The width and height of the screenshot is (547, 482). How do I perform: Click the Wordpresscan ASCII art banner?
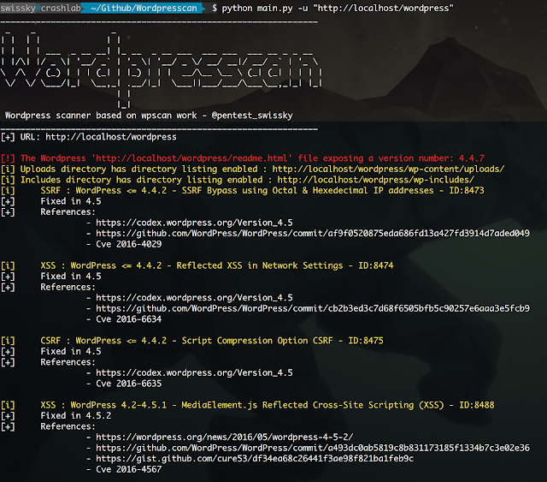pos(161,68)
